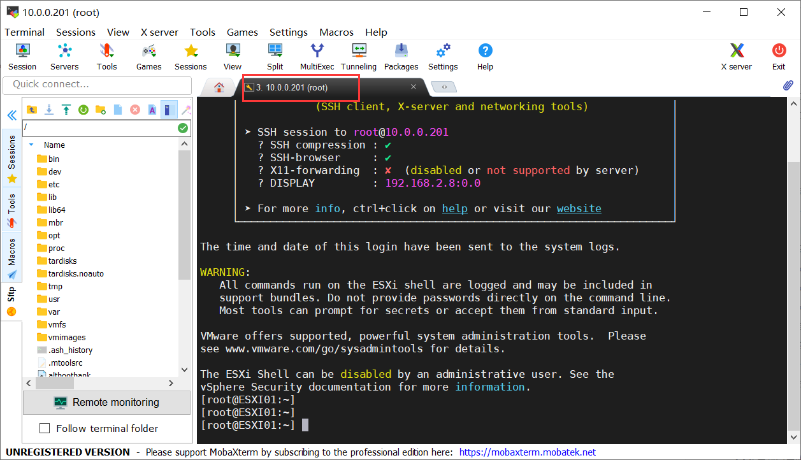Open the Tunneling toolbar icon
Image resolution: width=801 pixels, height=460 pixels.
click(x=359, y=57)
